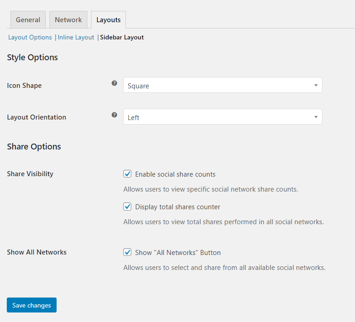Click the Sidebar Layout sub-navigation item
355x322 pixels.
click(x=122, y=37)
